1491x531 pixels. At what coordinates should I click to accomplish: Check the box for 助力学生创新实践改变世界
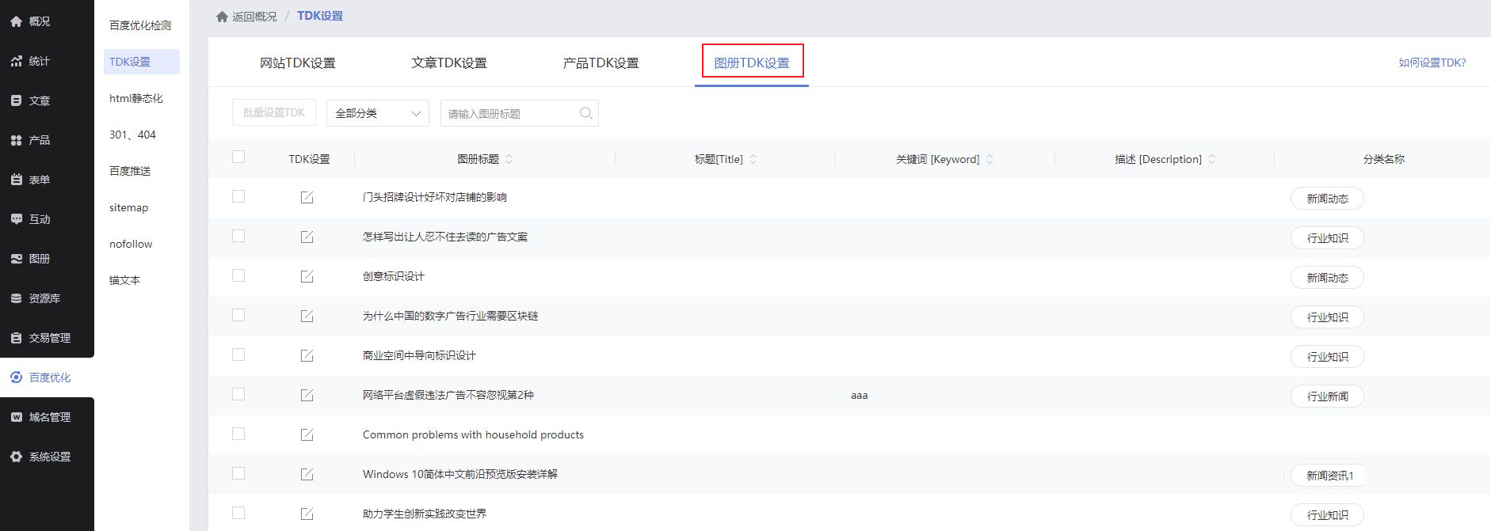click(x=238, y=513)
